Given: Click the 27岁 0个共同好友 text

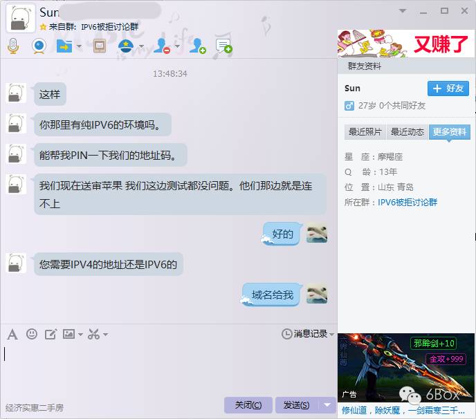Looking at the screenshot, I should pos(392,106).
